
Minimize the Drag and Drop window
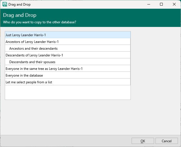tap(148, 4)
